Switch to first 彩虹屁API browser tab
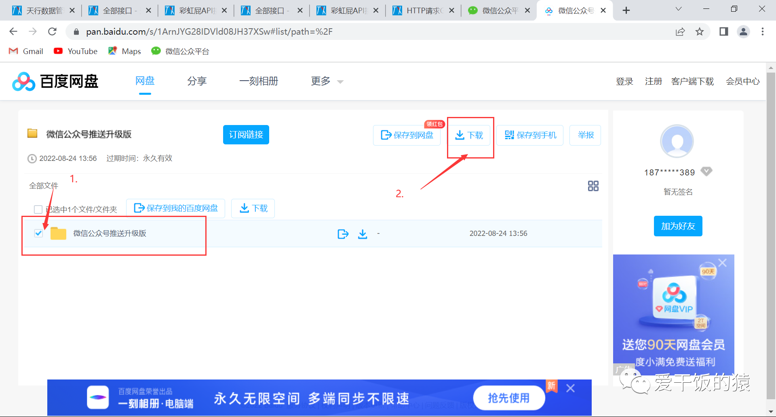 point(195,10)
